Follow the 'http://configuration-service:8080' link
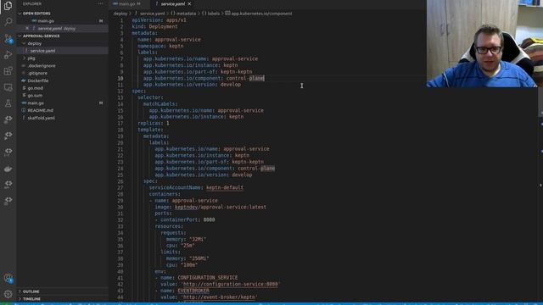This screenshot has width=543, height=305. (230, 285)
